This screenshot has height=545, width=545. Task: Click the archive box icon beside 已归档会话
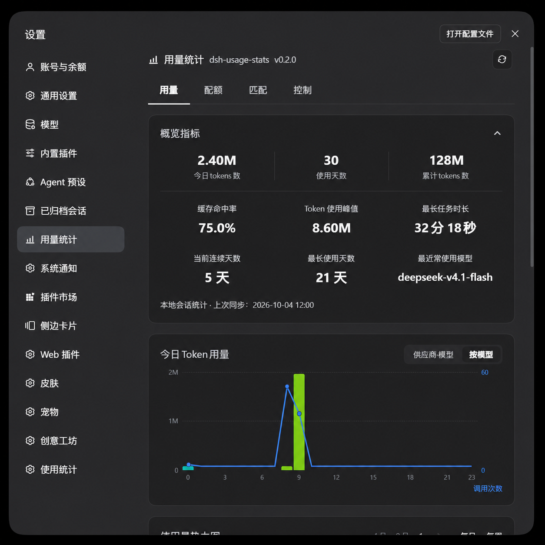[30, 211]
